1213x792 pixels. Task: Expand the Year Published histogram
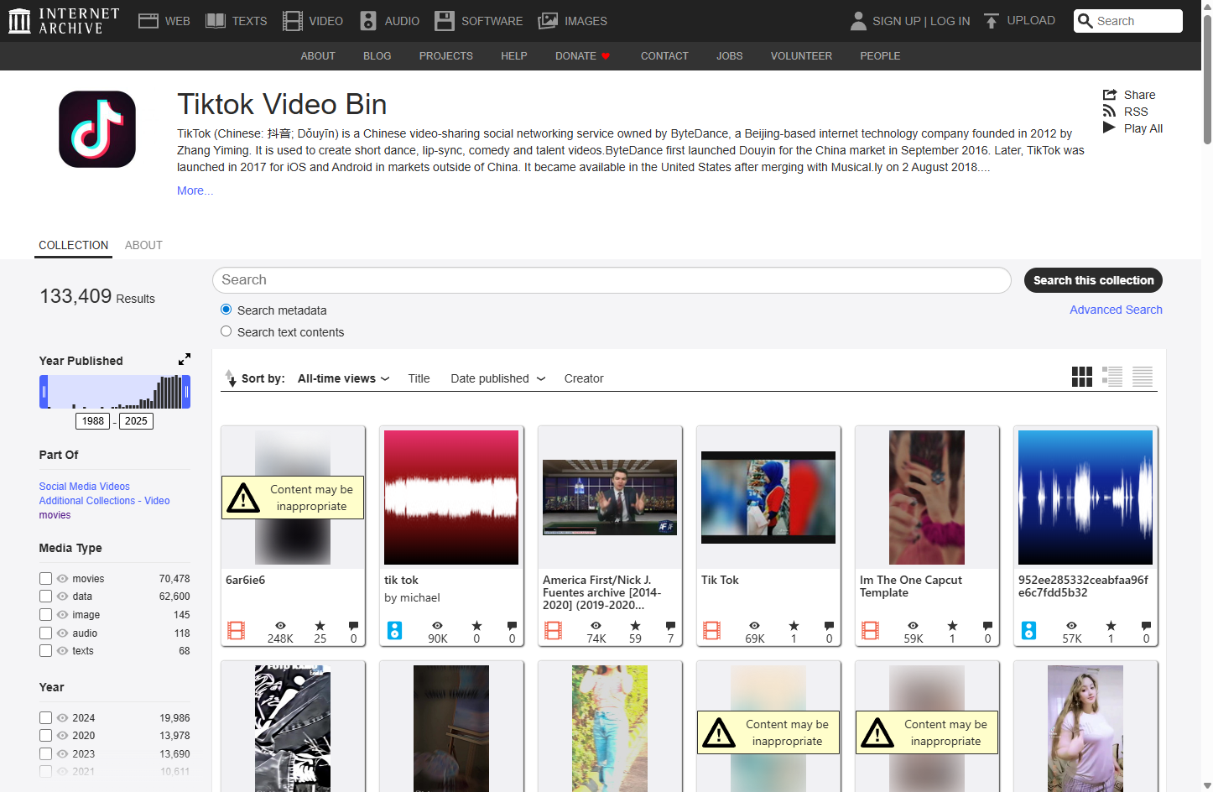click(185, 359)
